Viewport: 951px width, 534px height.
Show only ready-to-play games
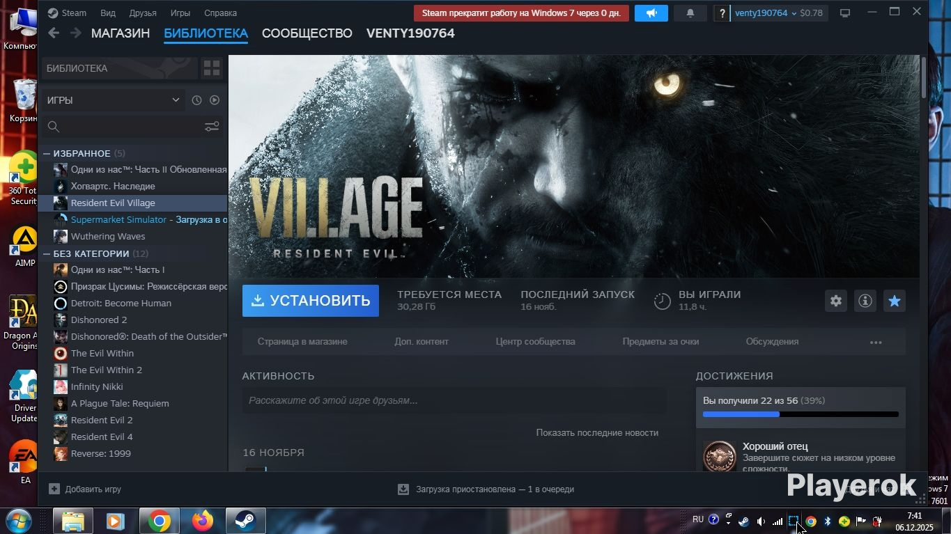click(215, 100)
